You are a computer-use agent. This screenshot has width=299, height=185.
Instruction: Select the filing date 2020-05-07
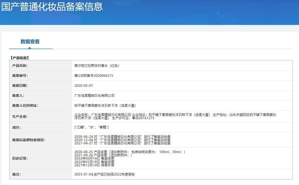[83, 86]
